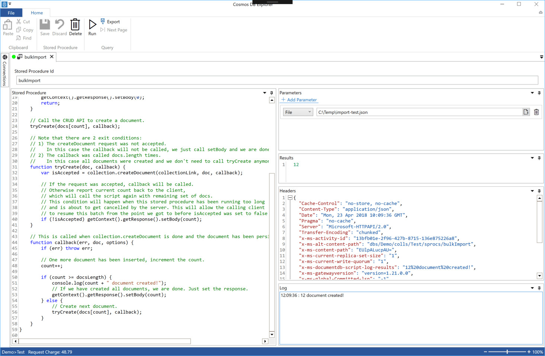
Task: Zoom in with the plus button
Action: [529, 352]
